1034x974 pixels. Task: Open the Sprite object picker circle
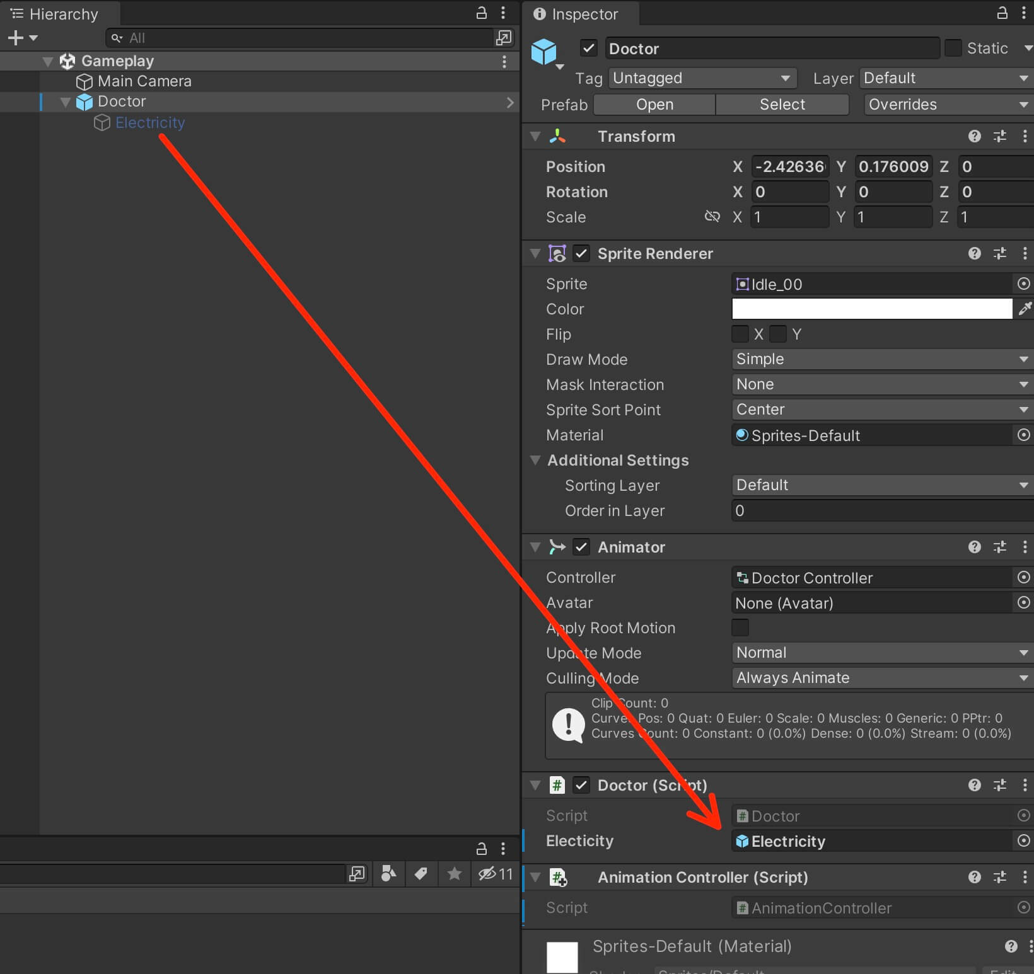[x=1023, y=284]
